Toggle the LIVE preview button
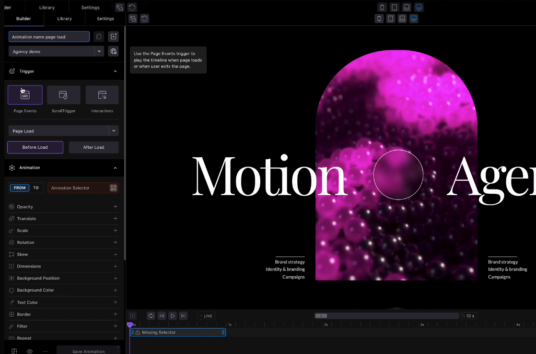Viewport: 536px width, 354px height. pyautogui.click(x=206, y=316)
